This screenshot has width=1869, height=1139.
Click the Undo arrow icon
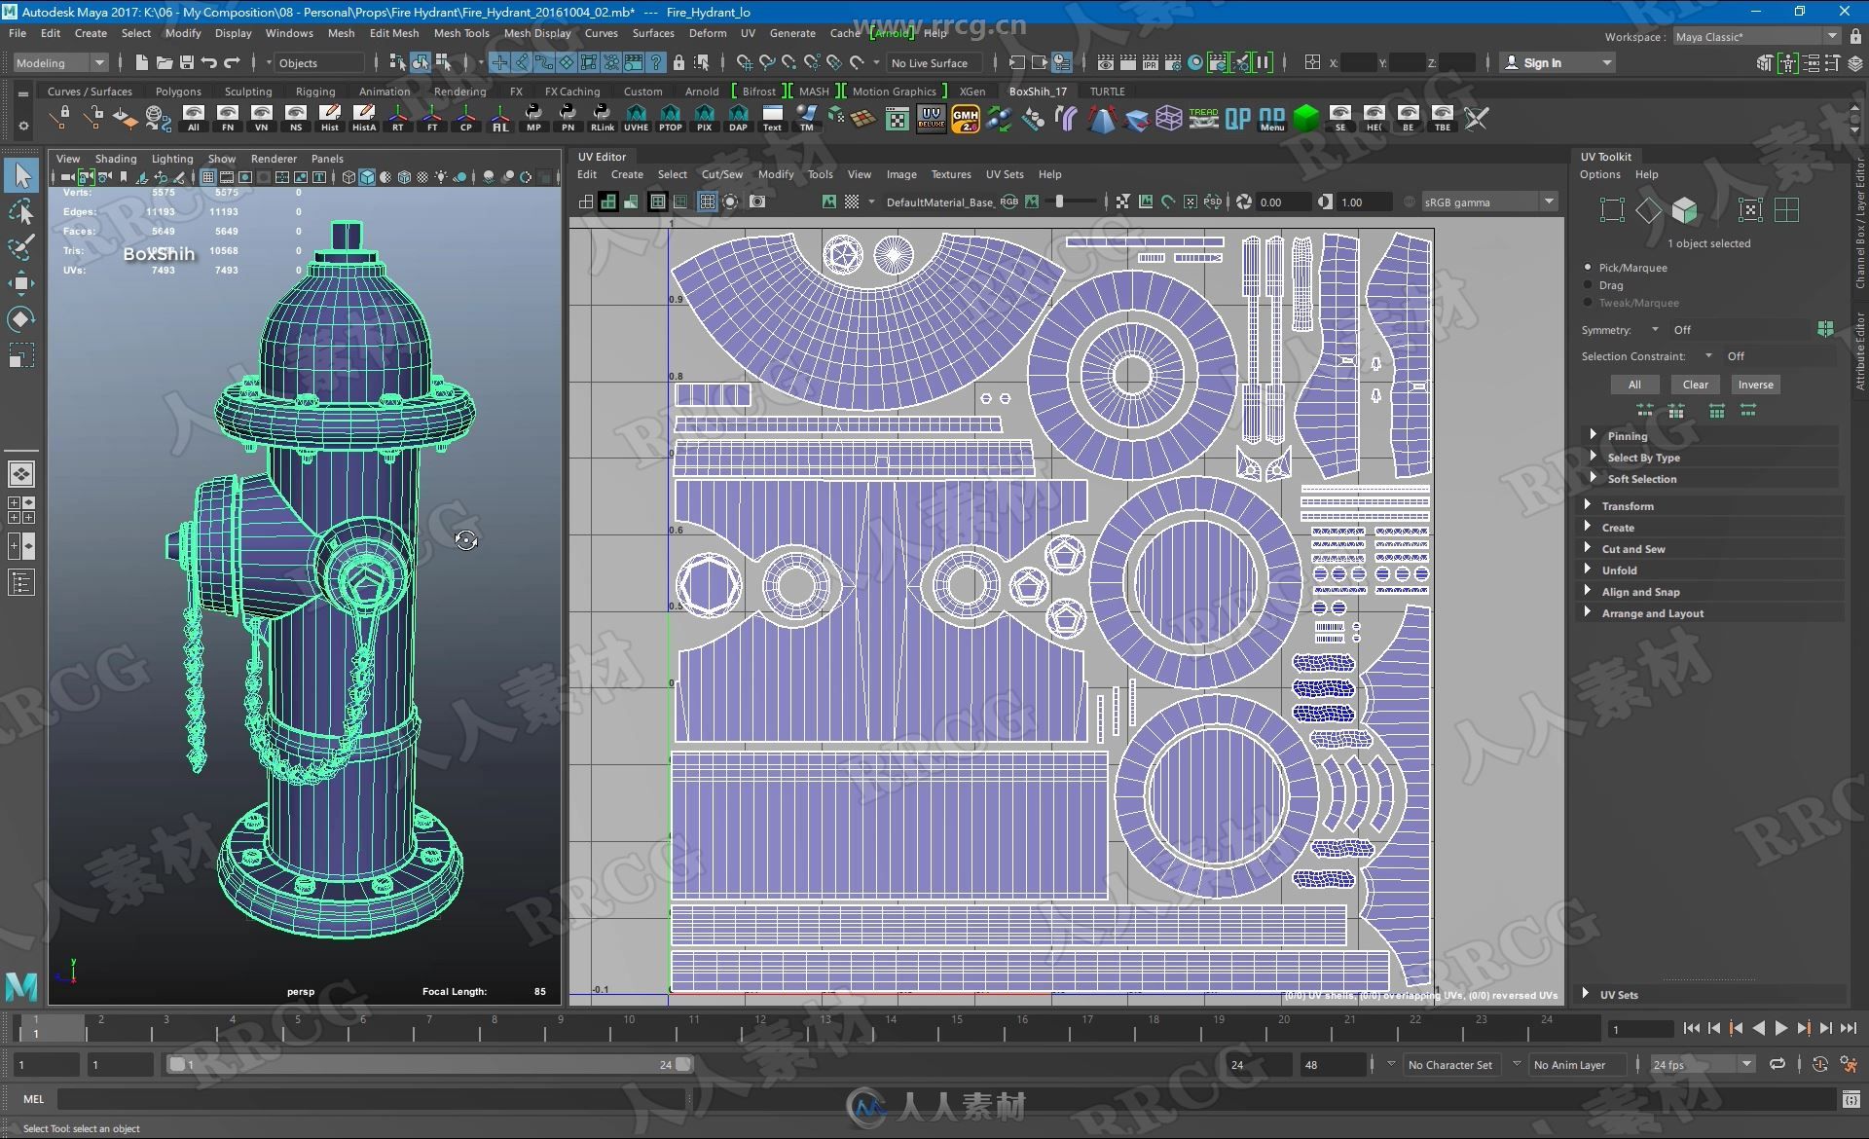click(208, 62)
